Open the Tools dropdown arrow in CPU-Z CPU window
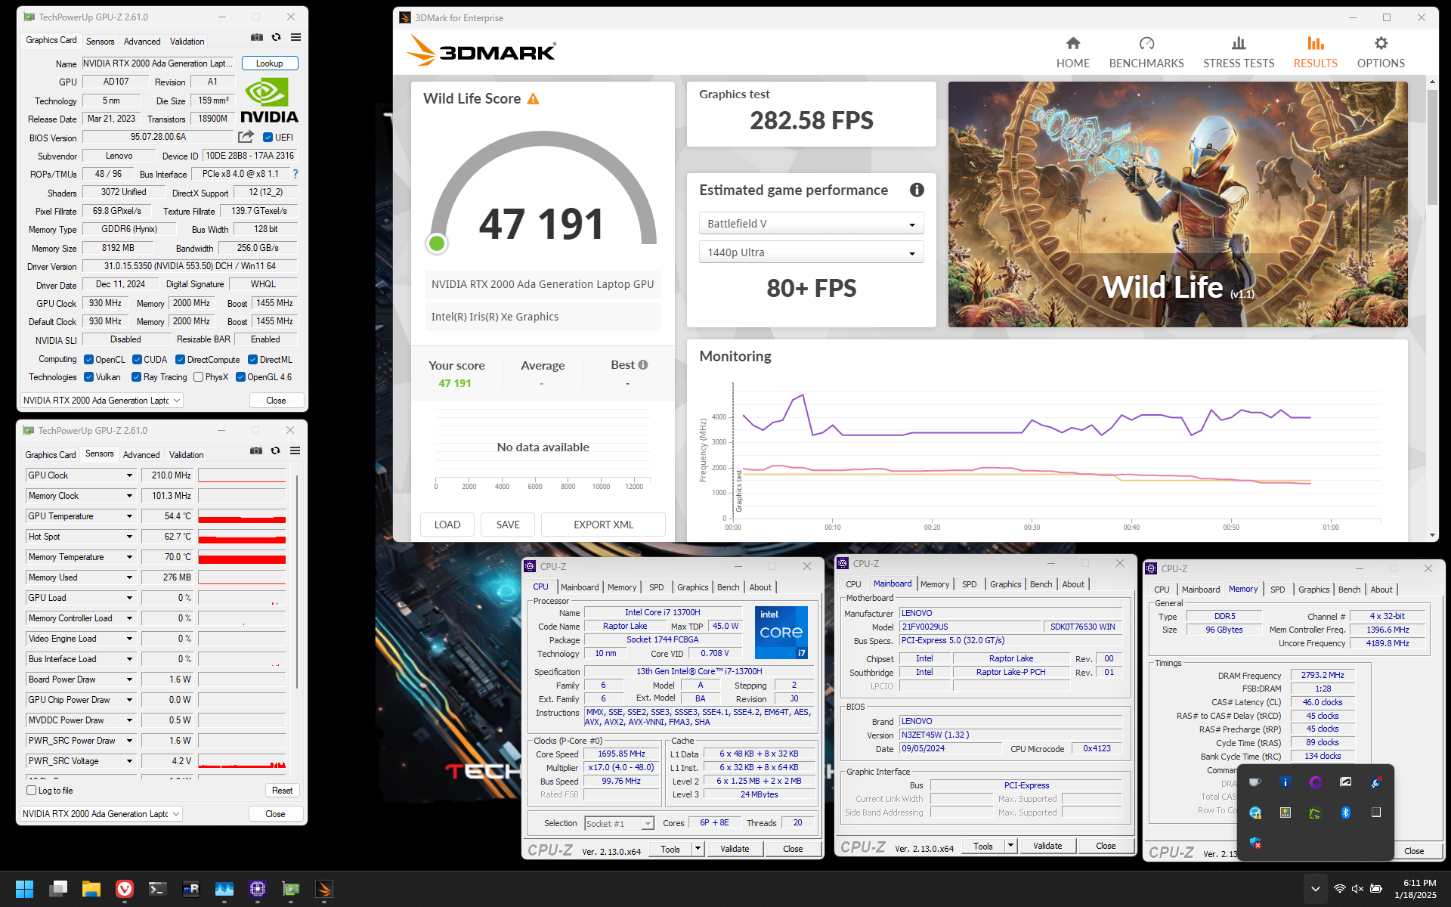1451x907 pixels. click(698, 849)
